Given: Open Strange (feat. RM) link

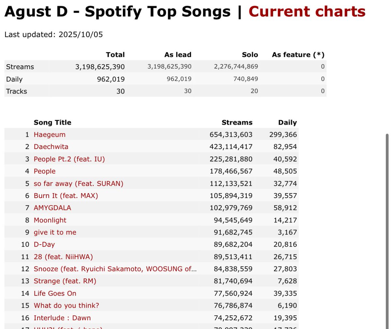Looking at the screenshot, I should click(x=65, y=281).
